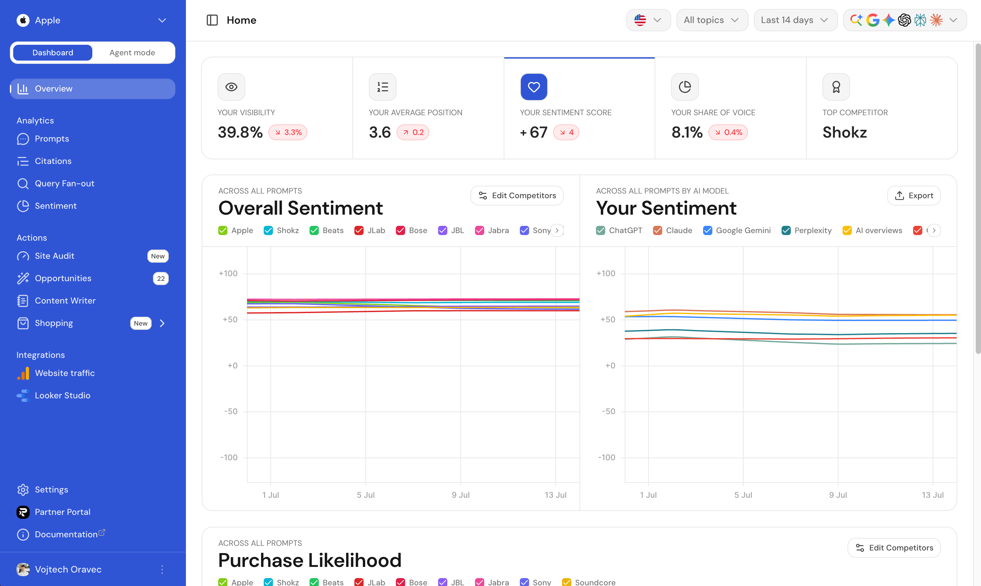Screen dimensions: 981x586
Task: Click the Prompts chat bubble icon
Action: [x=23, y=139]
